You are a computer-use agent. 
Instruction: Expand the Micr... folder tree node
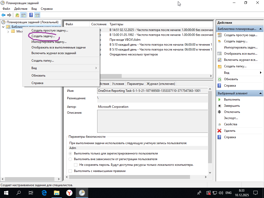(x=8, y=31)
